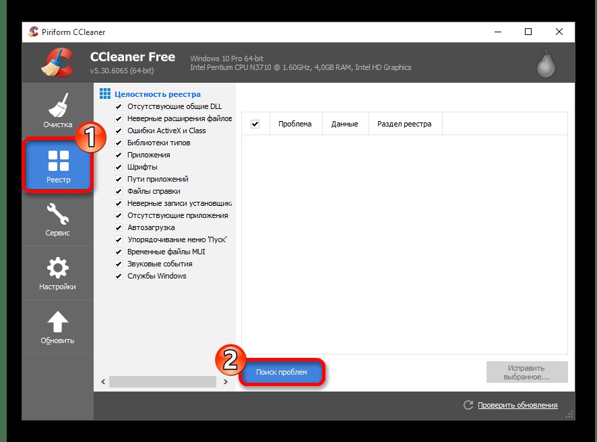This screenshot has width=597, height=442.
Task: Click the CCleaner logo in header
Action: click(57, 63)
